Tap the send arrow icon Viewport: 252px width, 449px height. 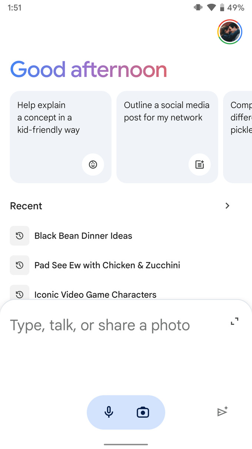click(x=222, y=411)
